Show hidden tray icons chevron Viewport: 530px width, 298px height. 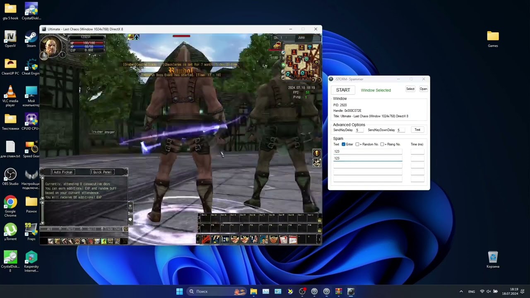(461, 291)
